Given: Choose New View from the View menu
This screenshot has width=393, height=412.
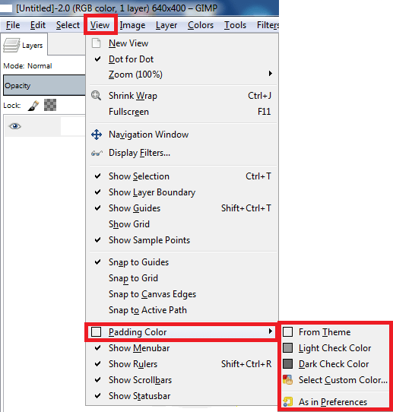Looking at the screenshot, I should (182, 43).
